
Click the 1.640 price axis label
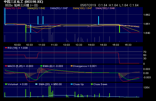tap(147, 33)
